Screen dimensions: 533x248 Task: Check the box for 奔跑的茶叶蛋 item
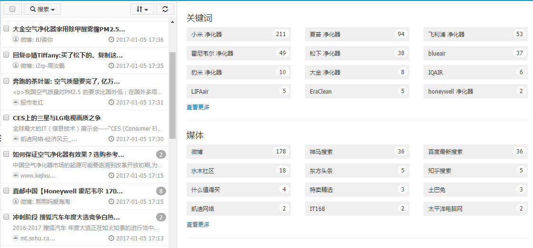[x=6, y=81]
